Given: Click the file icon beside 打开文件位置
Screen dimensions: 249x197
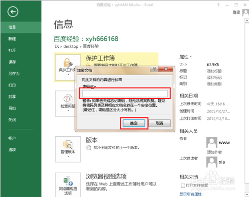Looking at the screenshot, I should [x=183, y=185].
